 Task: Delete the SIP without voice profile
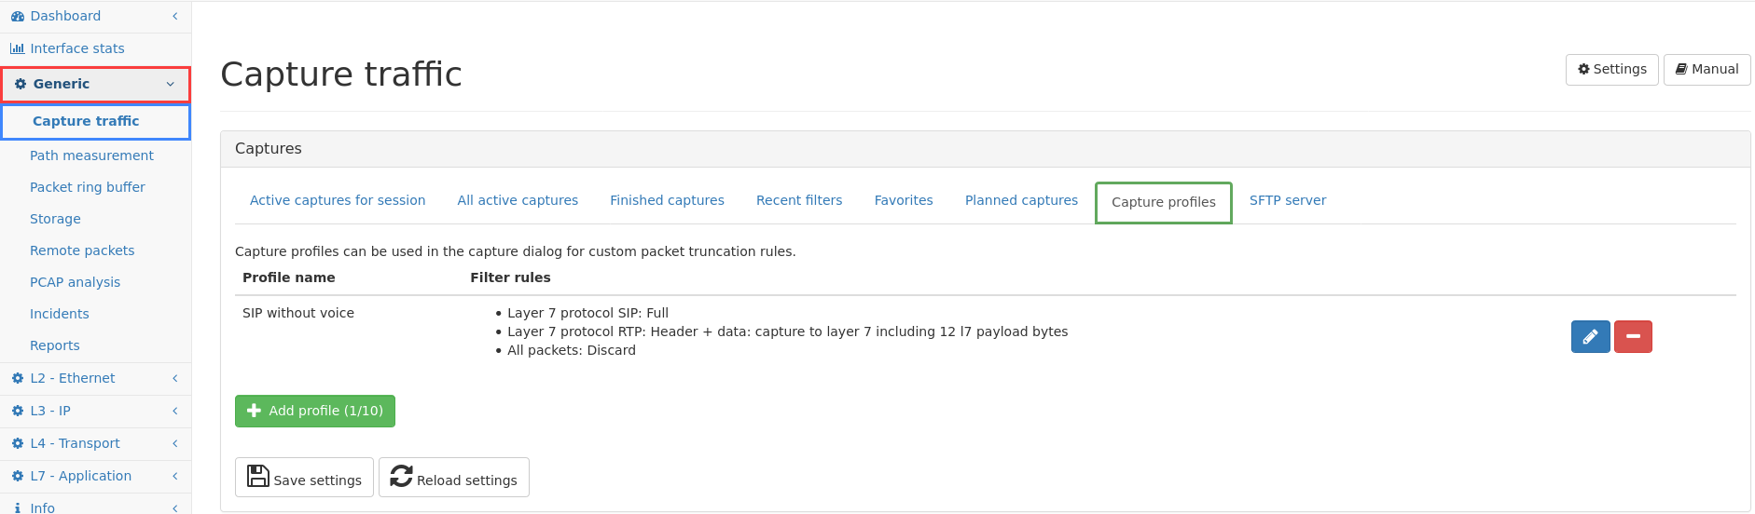coord(1633,336)
